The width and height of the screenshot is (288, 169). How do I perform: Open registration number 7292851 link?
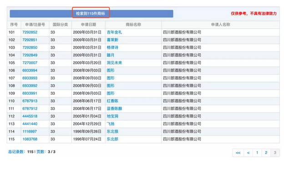pyautogui.click(x=30, y=40)
